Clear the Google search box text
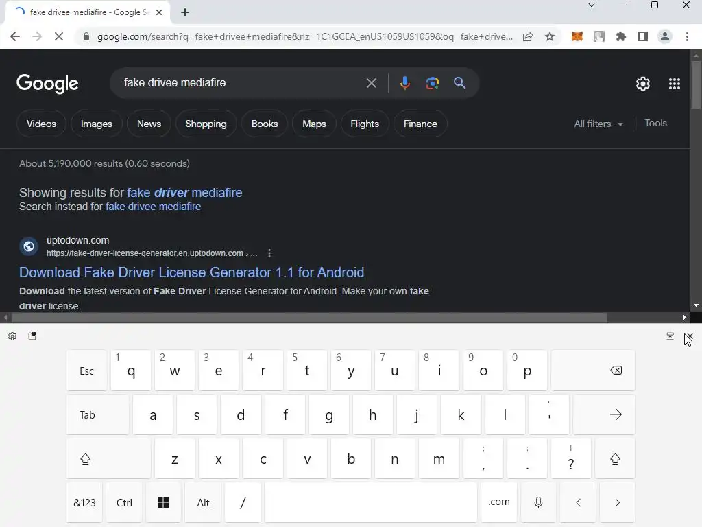 click(371, 83)
